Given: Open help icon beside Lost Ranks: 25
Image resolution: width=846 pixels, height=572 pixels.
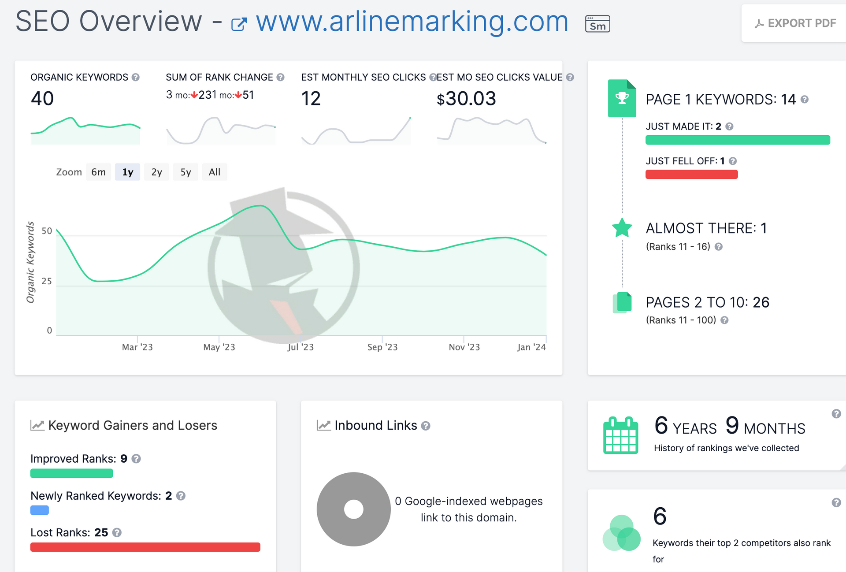Looking at the screenshot, I should pyautogui.click(x=117, y=532).
